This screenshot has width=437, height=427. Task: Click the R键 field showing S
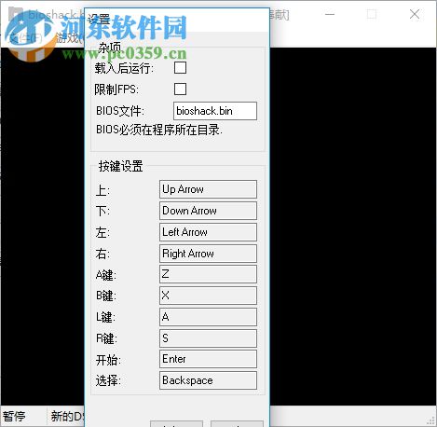(x=208, y=338)
